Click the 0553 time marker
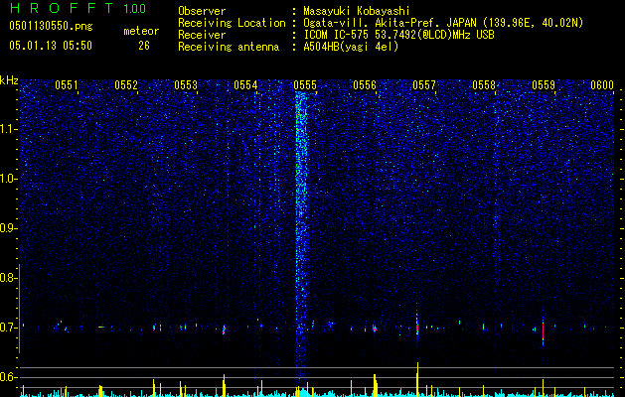This screenshot has width=625, height=397. (186, 85)
